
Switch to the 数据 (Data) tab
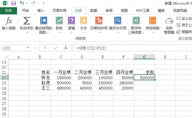93,11
